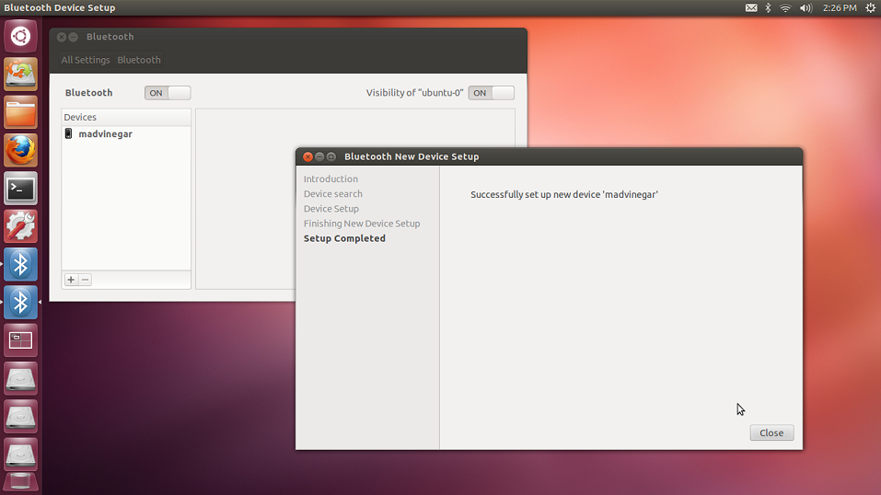Click the Bluetooth breadcrumb tab
Viewport: 881px width, 495px height.
pyautogui.click(x=139, y=60)
